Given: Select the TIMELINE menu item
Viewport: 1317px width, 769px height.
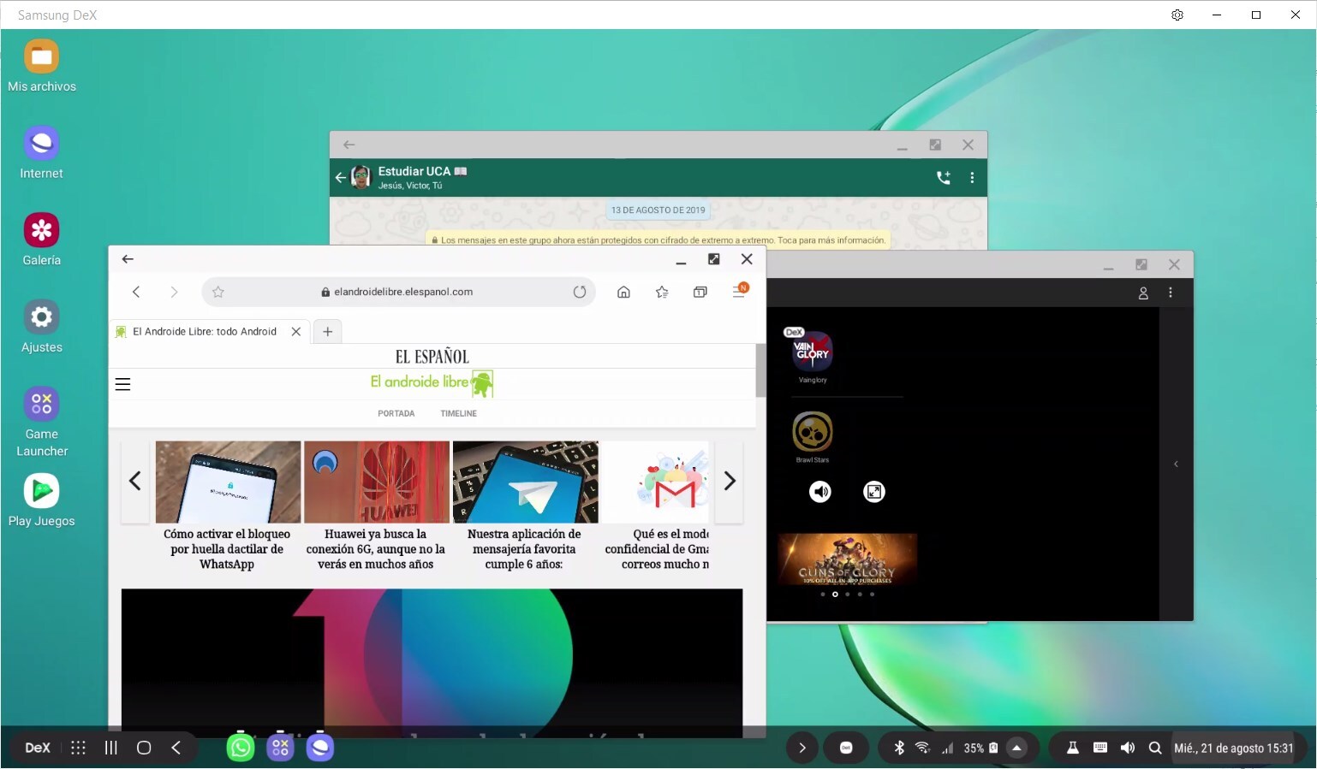Looking at the screenshot, I should (458, 413).
